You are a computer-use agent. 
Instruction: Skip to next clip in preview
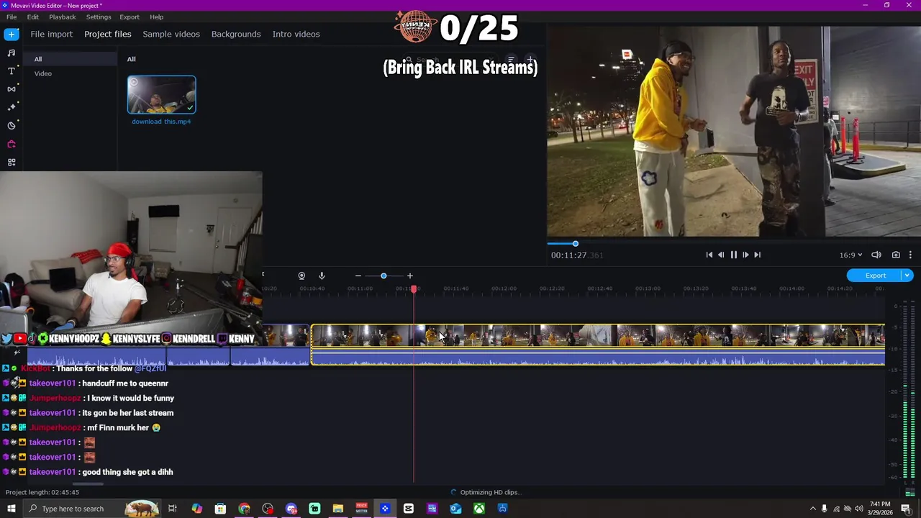coord(757,255)
